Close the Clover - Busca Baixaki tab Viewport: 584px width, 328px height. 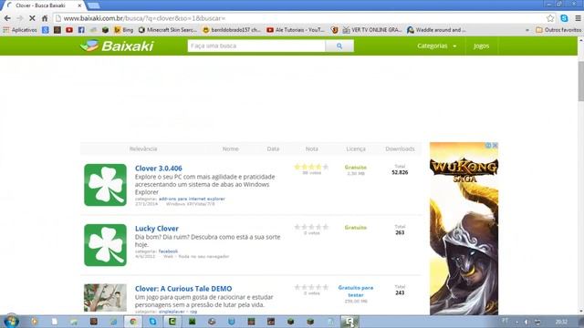tap(79, 5)
